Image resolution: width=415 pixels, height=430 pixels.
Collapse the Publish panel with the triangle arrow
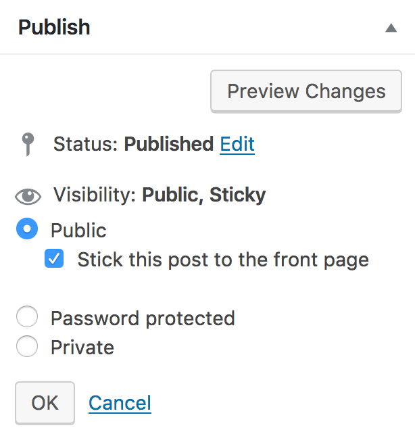coord(391,28)
